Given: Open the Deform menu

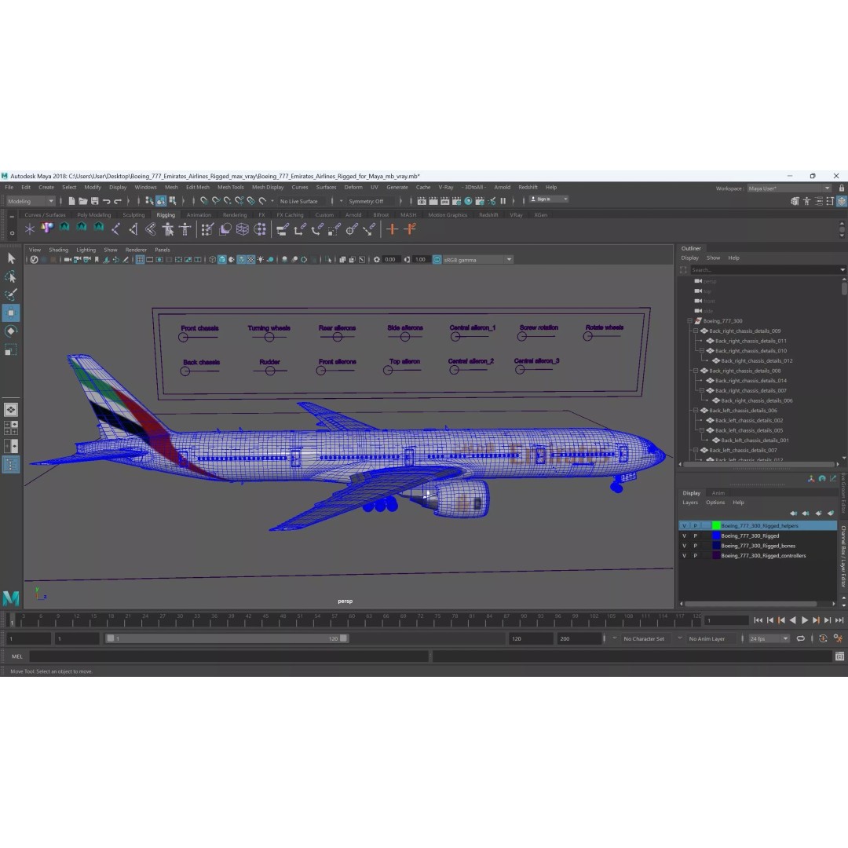Looking at the screenshot, I should click(353, 187).
